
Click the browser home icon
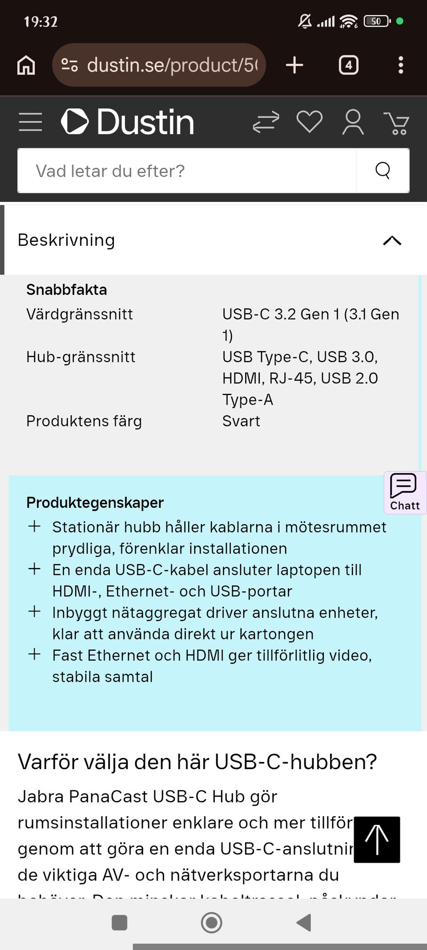(x=25, y=65)
